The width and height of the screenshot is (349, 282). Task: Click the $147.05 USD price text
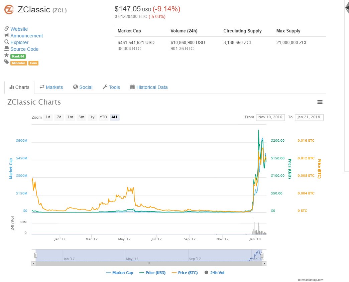point(133,9)
